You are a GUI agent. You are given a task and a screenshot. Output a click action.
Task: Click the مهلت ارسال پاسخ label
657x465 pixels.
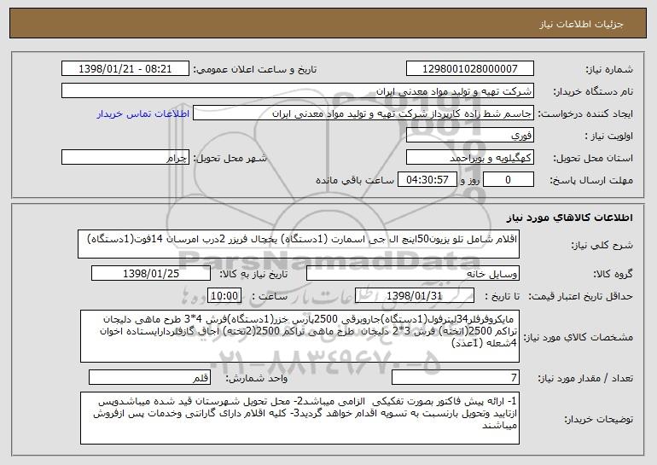tap(591, 180)
